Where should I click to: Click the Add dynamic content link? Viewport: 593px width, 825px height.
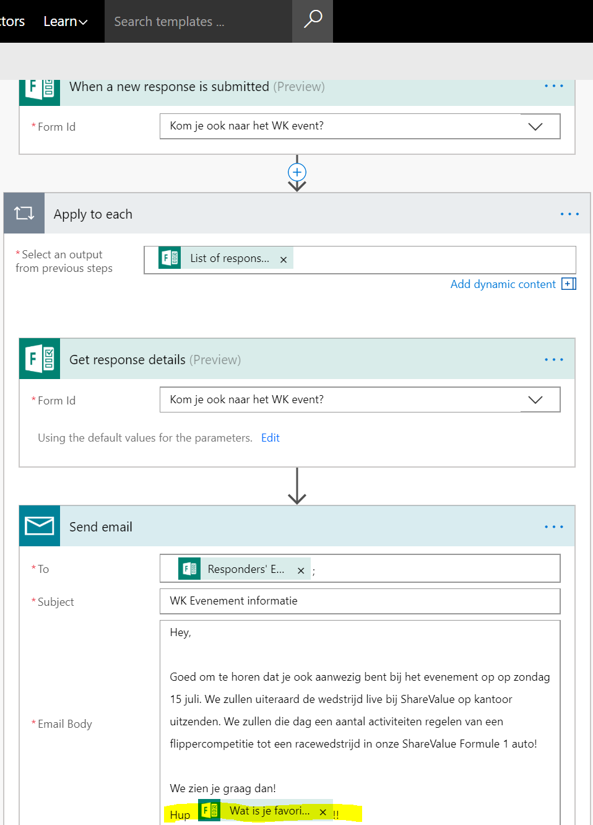tap(503, 284)
